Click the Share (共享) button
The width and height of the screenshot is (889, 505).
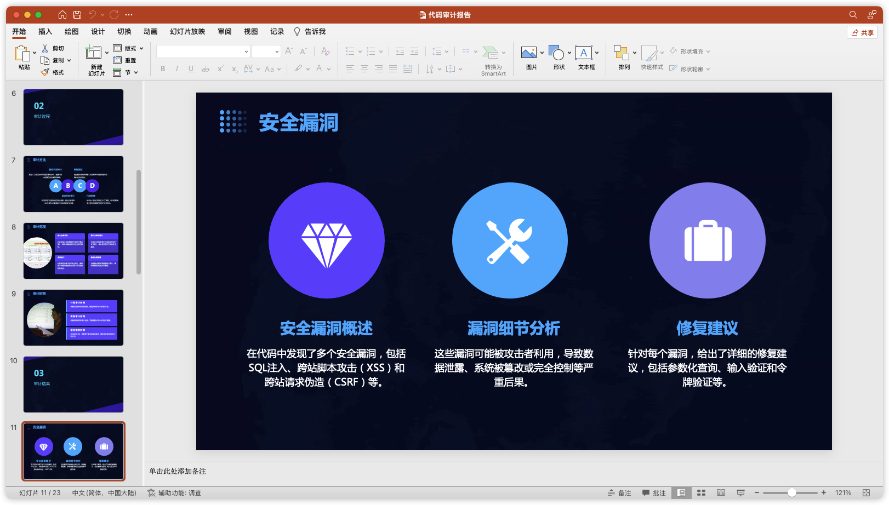click(862, 33)
